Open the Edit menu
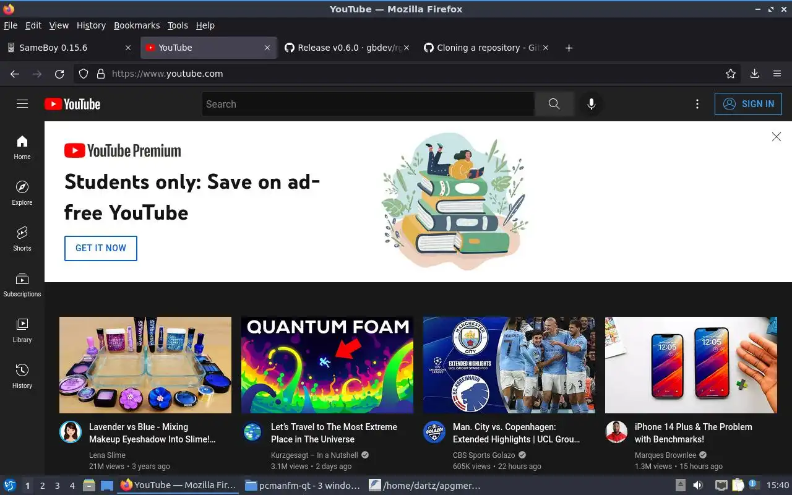This screenshot has height=495, width=792. 33,25
